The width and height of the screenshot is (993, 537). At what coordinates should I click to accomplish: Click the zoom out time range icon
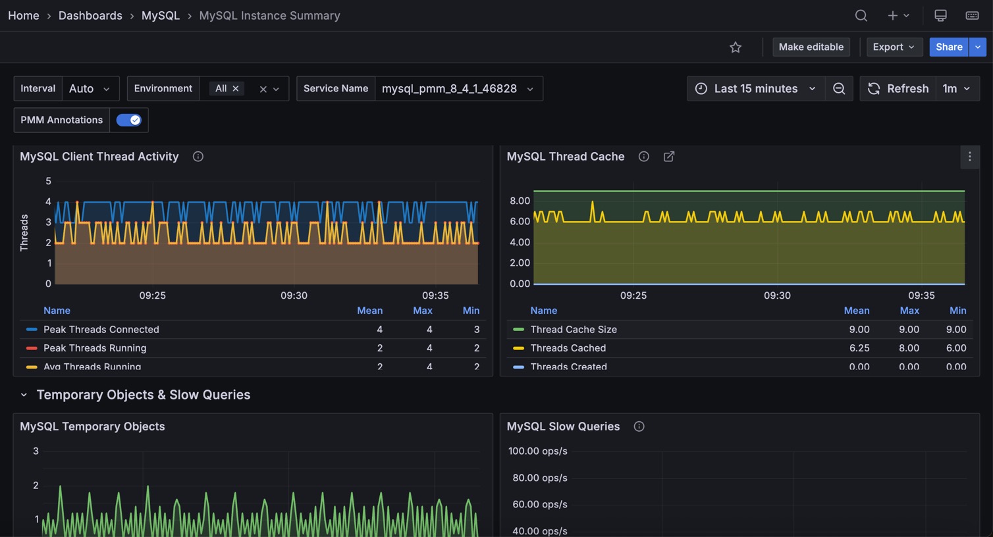839,89
